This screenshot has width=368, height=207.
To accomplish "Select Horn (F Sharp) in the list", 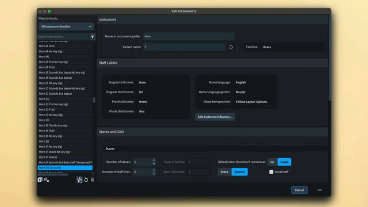I will click(x=65, y=157).
